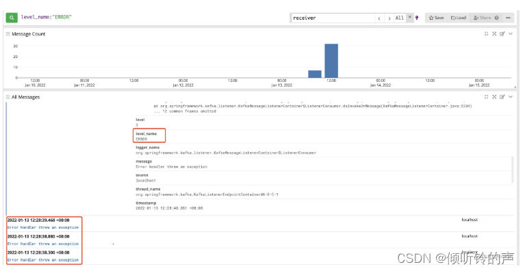Viewport: 525px width, 271px height.
Task: Open the three-dots more actions menu
Action: click(509, 18)
